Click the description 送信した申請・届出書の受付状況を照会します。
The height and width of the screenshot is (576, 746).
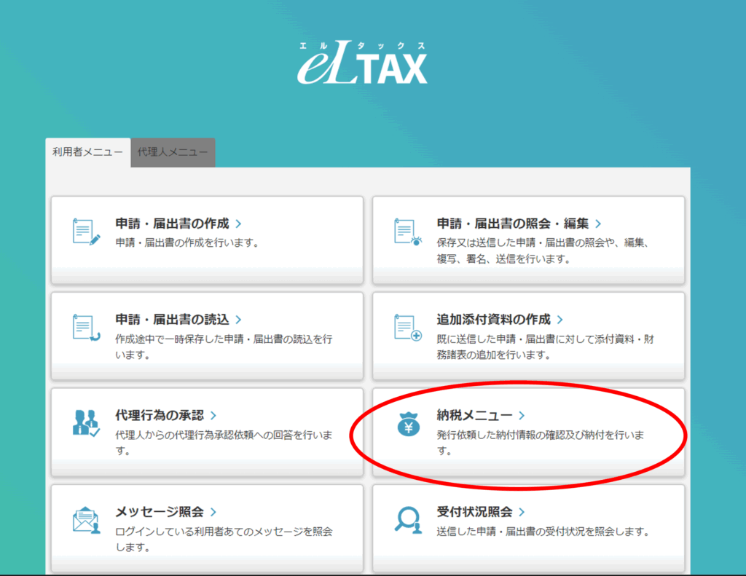coord(543,532)
